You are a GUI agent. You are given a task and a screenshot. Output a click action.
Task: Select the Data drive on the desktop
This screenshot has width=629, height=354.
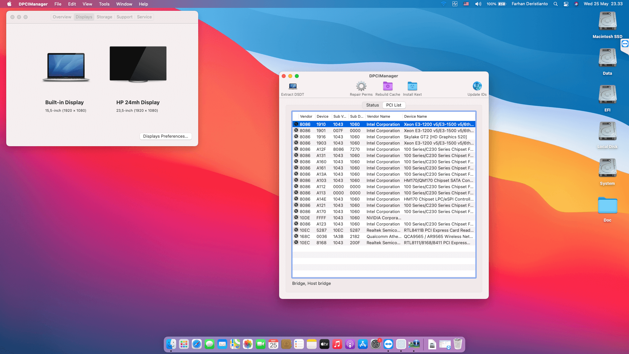click(607, 62)
